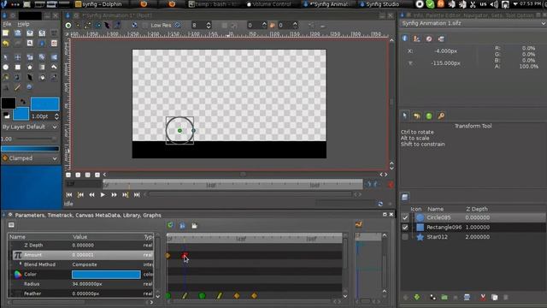547x308 pixels.
Task: Select the Draw pencil tool in toolbox
Action: click(18, 87)
